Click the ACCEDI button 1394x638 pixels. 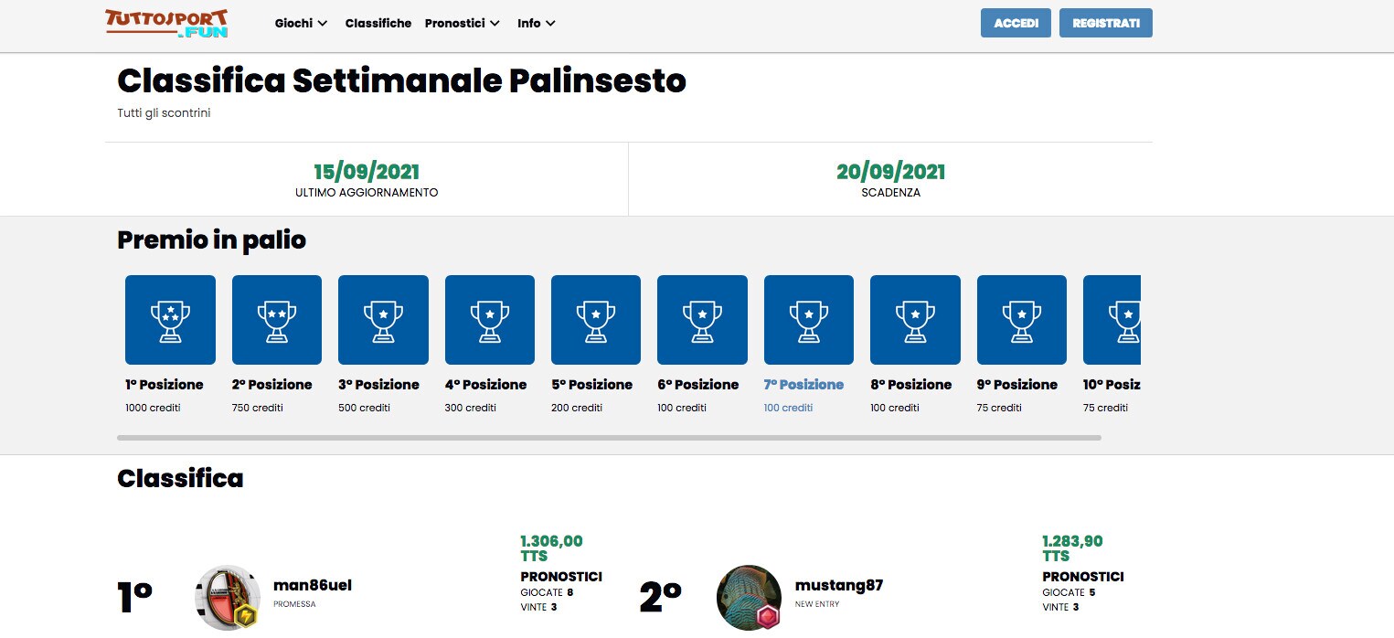tap(1016, 23)
